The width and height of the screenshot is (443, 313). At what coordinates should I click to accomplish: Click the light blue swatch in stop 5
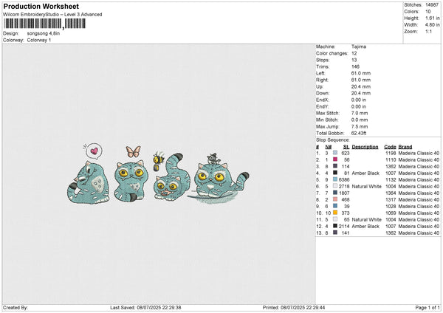click(x=336, y=179)
